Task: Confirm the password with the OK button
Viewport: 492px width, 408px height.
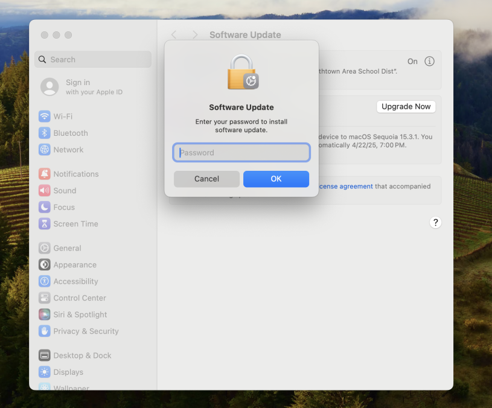Action: click(276, 179)
